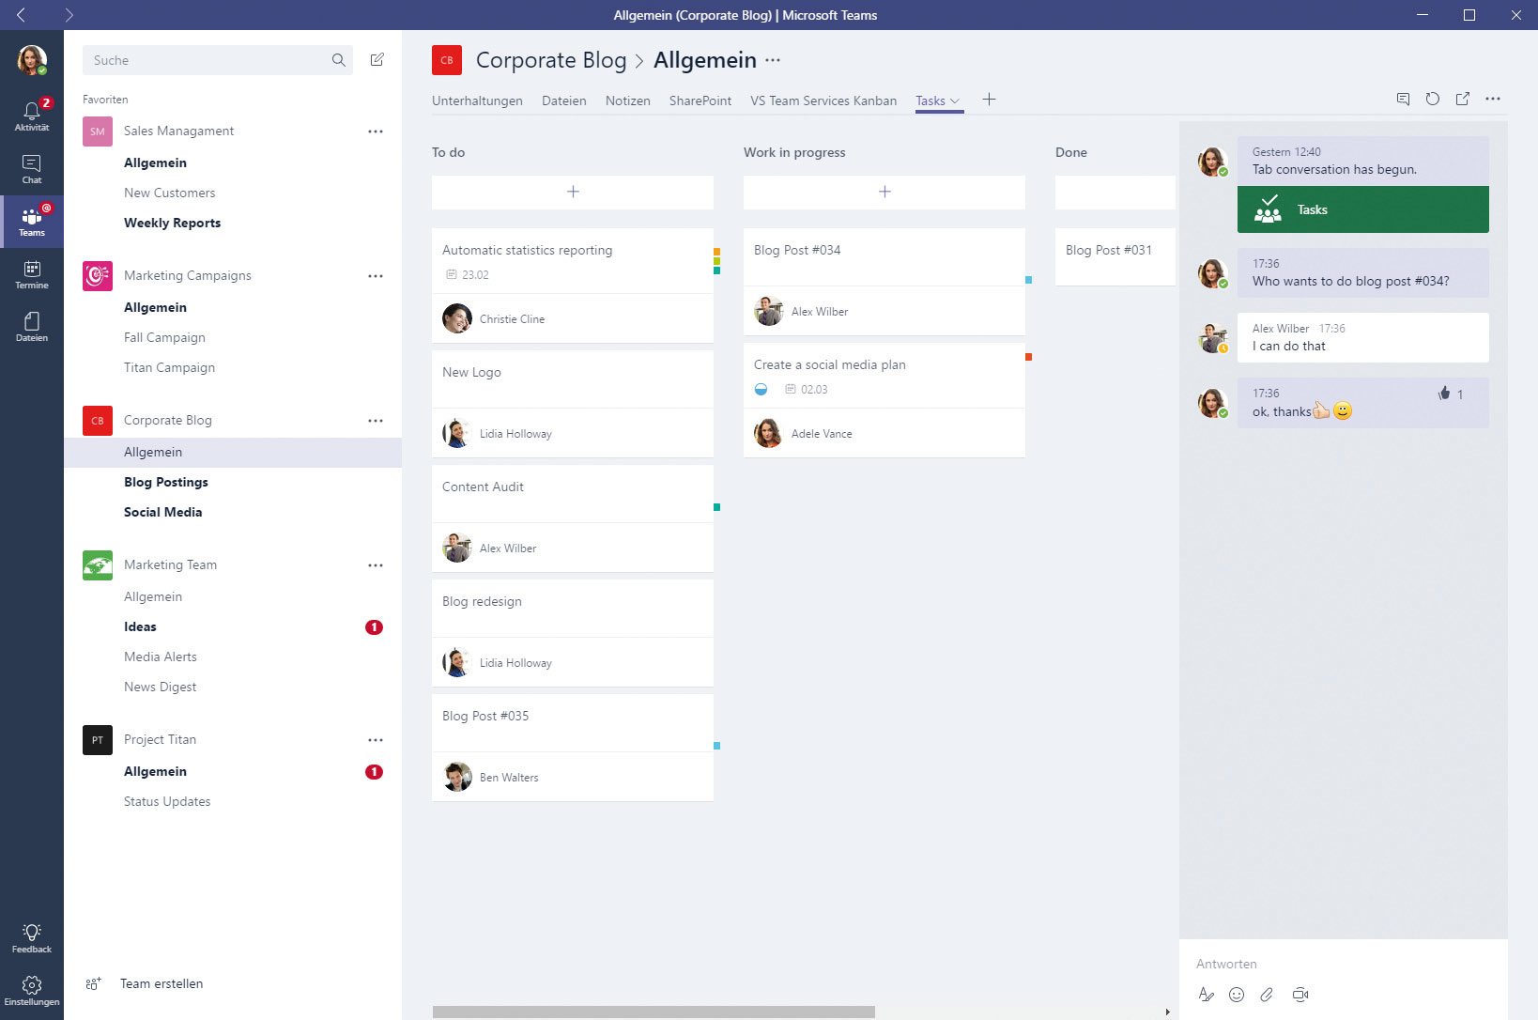Viewport: 1538px width, 1020px height.
Task: Open the New Logo task card
Action: pyautogui.click(x=573, y=404)
